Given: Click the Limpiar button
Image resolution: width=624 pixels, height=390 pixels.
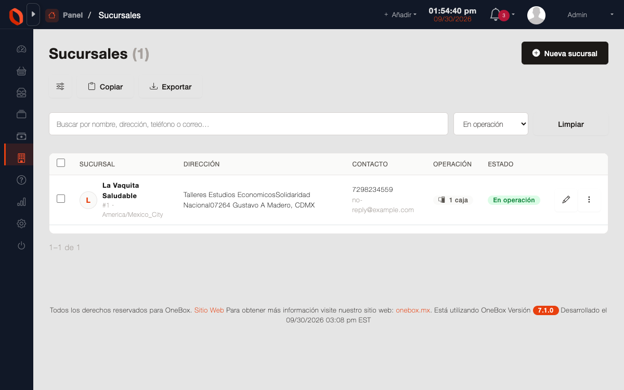Looking at the screenshot, I should pos(571,124).
